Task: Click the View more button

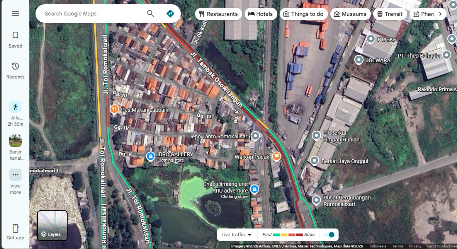Action: click(15, 182)
